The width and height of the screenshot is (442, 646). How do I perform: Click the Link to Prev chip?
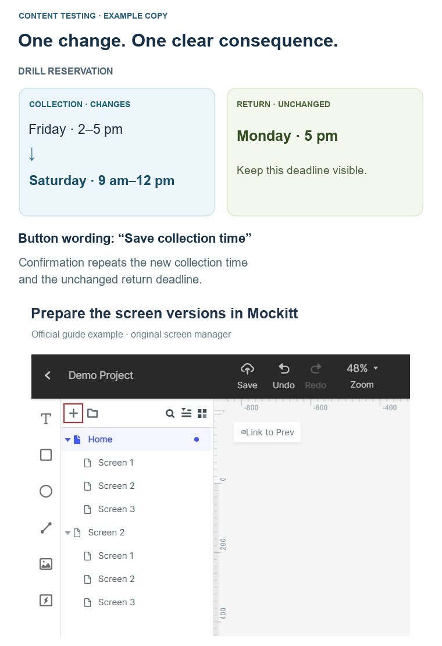[x=267, y=432]
